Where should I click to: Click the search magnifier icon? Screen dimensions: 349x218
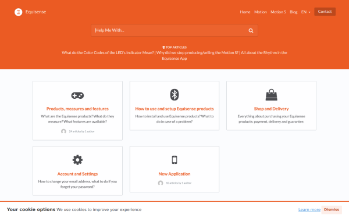pos(251,30)
